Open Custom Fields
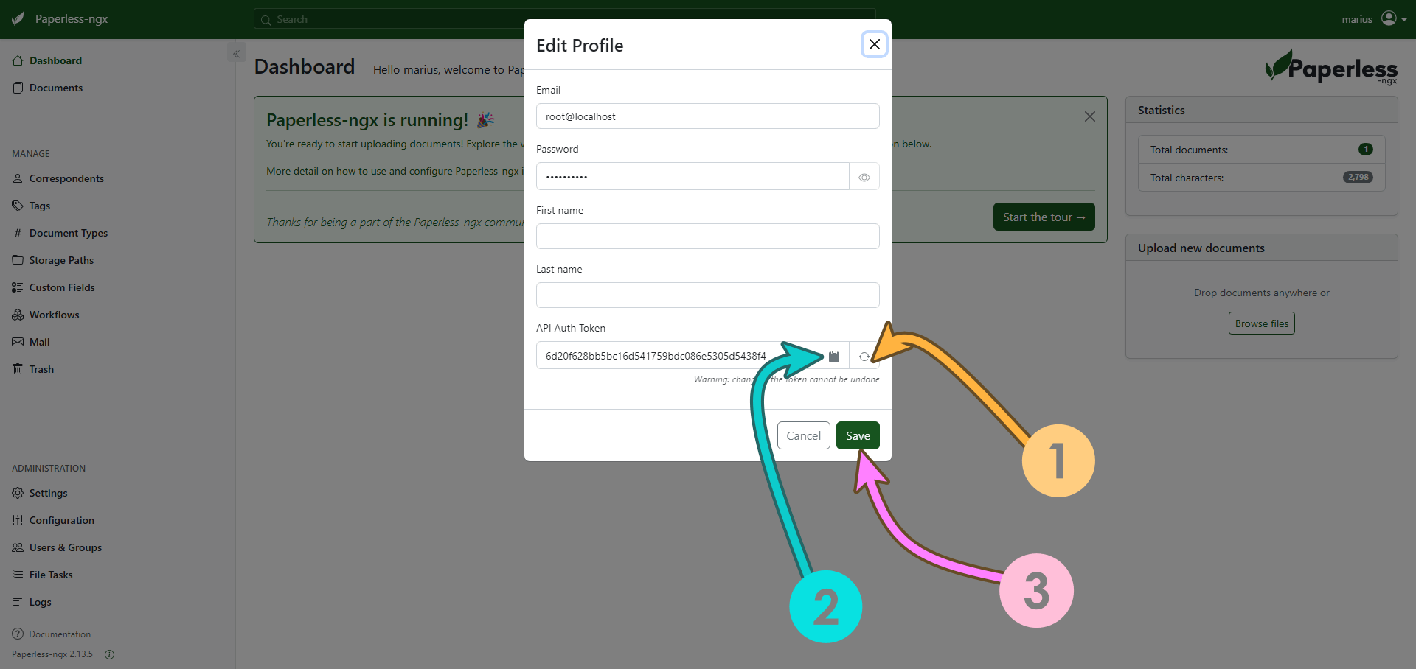Image resolution: width=1416 pixels, height=669 pixels. coord(62,287)
